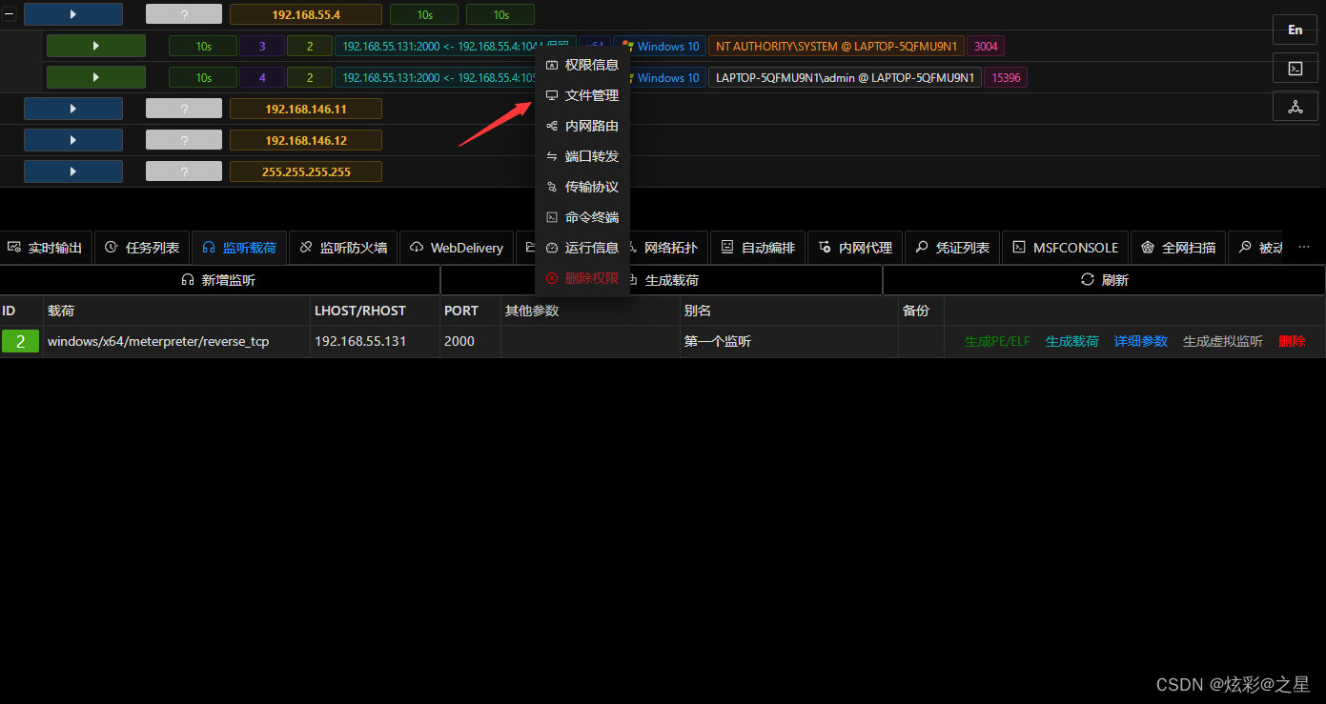
Task: Choose 内网路由 in the context menu
Action: (x=582, y=126)
